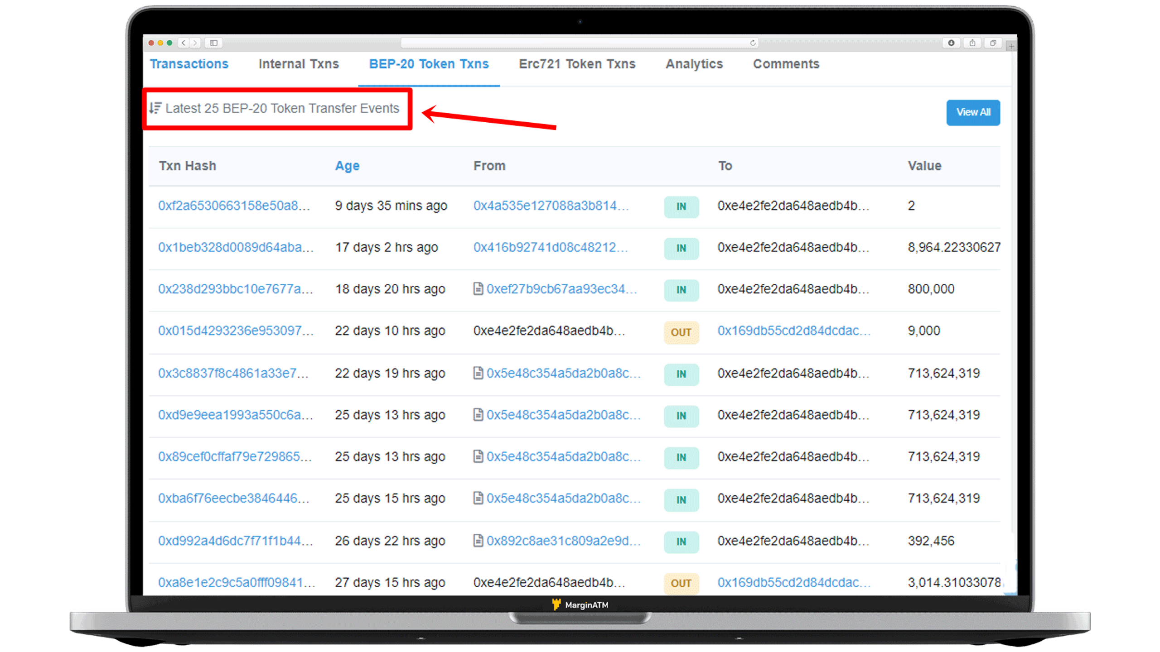Image resolution: width=1160 pixels, height=652 pixels.
Task: Click the age 17 days 2 hrs ago
Action: click(386, 247)
